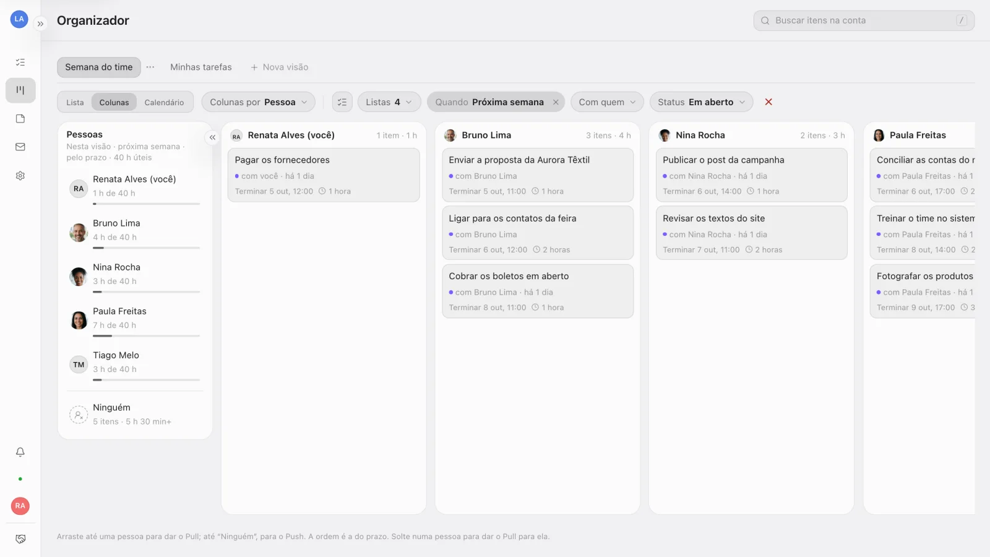Open the Listas 4 dropdown
This screenshot has width=990, height=557.
(x=389, y=102)
